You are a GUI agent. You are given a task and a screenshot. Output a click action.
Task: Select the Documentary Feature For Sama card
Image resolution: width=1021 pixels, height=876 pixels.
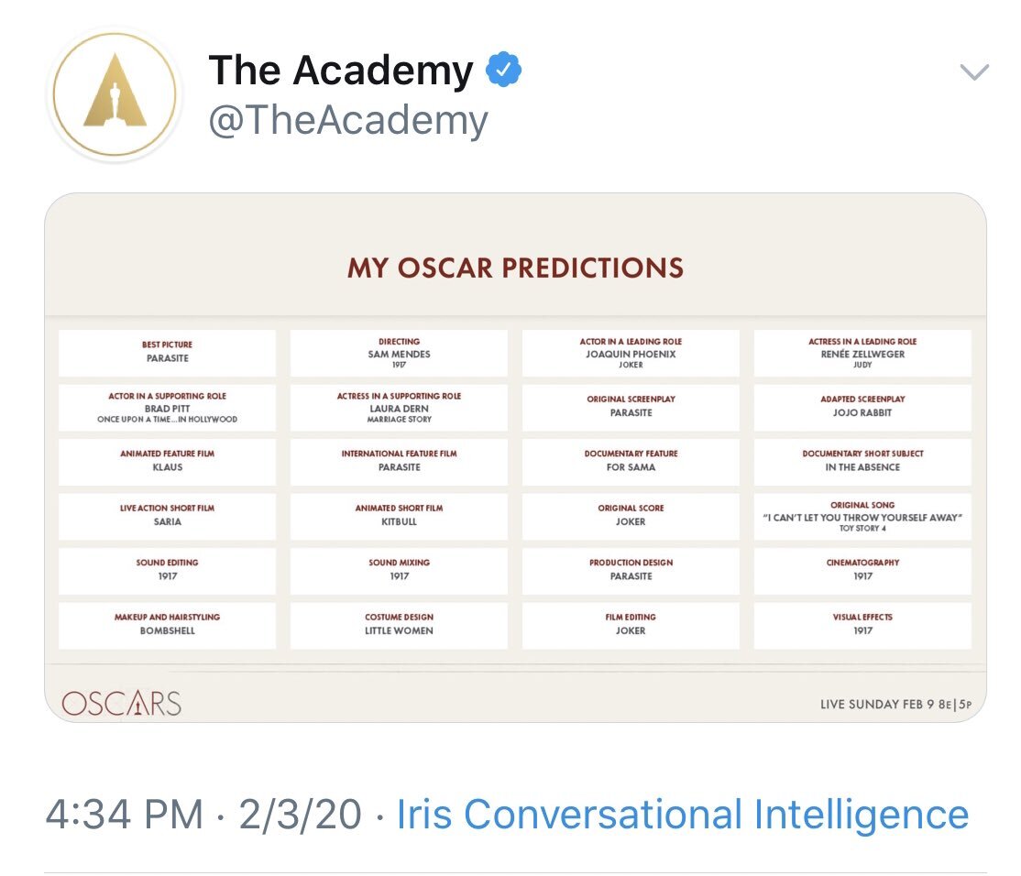coord(631,461)
